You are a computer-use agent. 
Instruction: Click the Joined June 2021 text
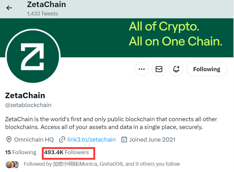[152, 140]
